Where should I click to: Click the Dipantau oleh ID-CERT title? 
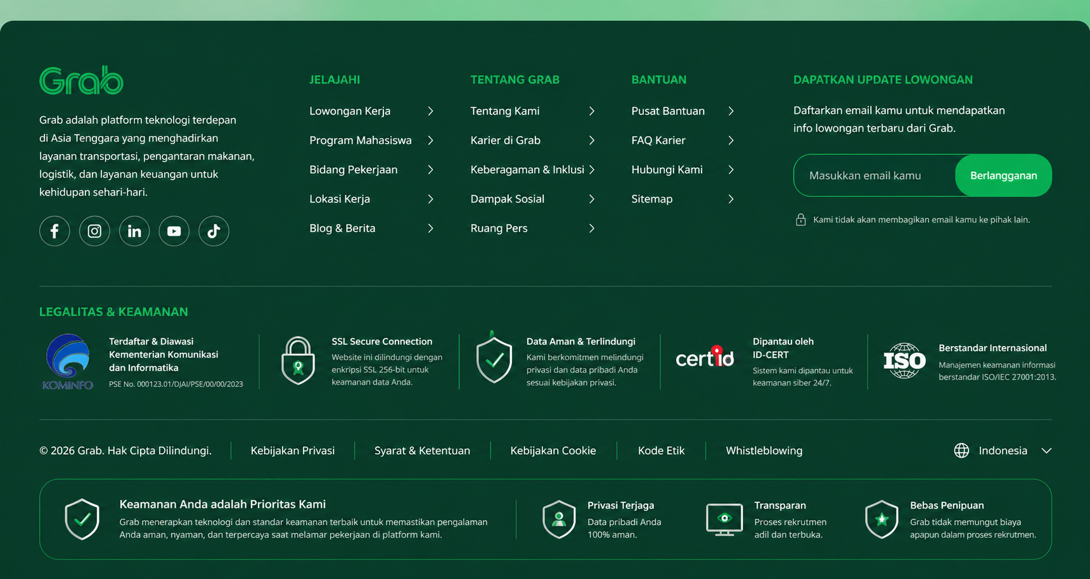(783, 348)
